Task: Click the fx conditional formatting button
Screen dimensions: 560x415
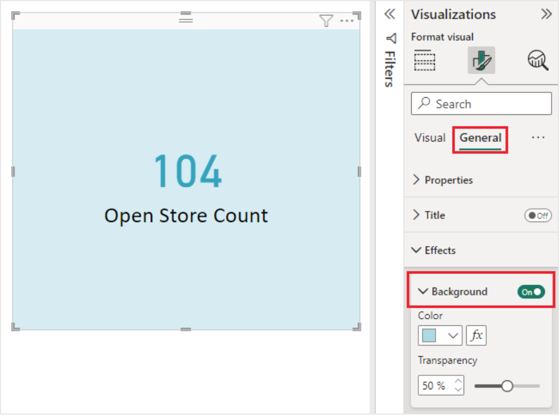Action: (x=476, y=335)
